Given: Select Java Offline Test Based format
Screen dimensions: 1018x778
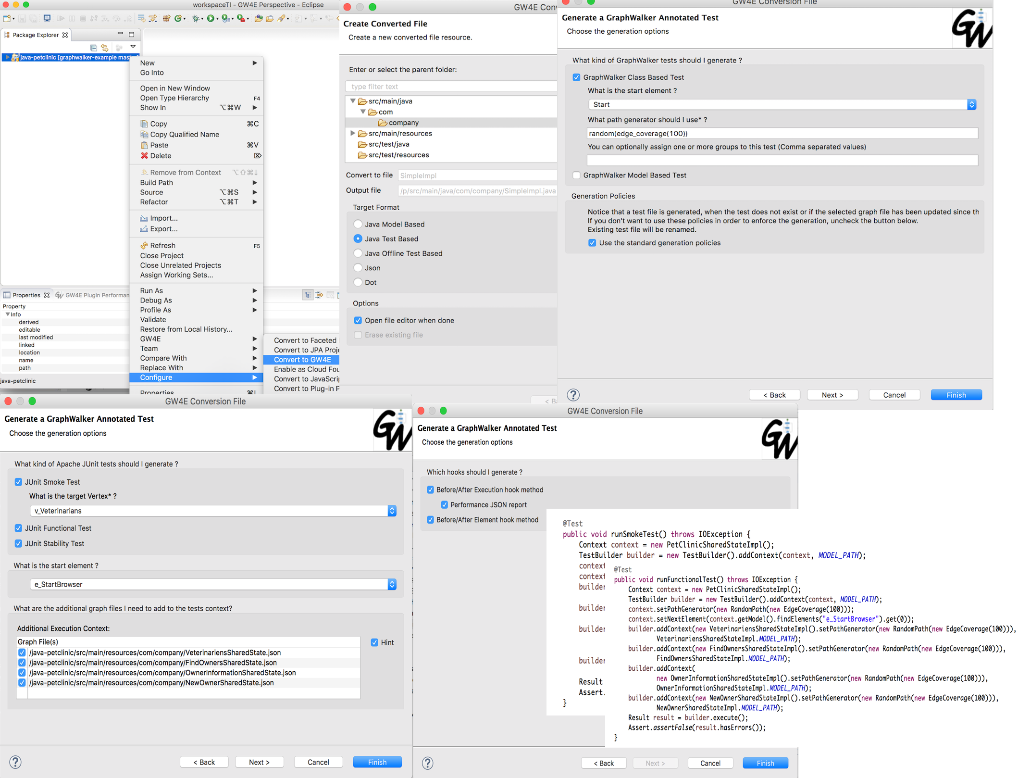Looking at the screenshot, I should pyautogui.click(x=358, y=253).
